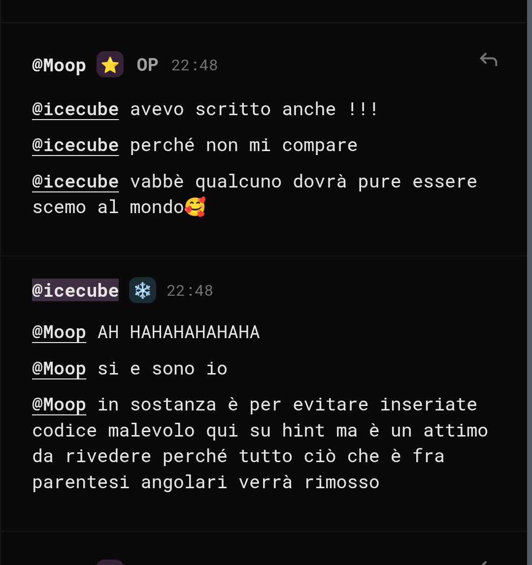The width and height of the screenshot is (532, 565).
Task: Open the highlighted @icecube author name
Action: 75,290
